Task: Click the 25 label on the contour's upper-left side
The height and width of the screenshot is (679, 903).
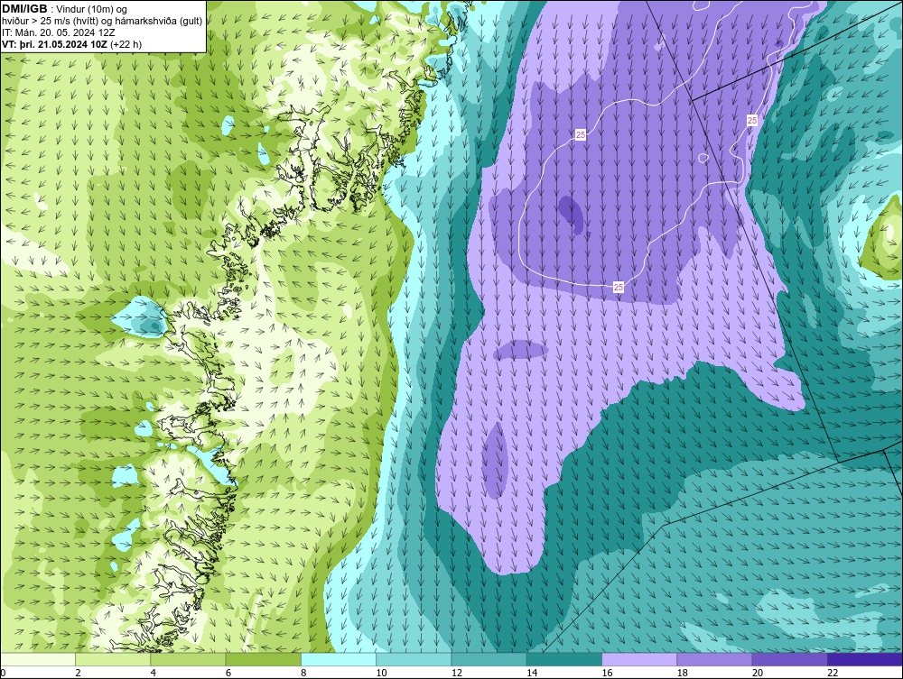Action: pyautogui.click(x=581, y=134)
